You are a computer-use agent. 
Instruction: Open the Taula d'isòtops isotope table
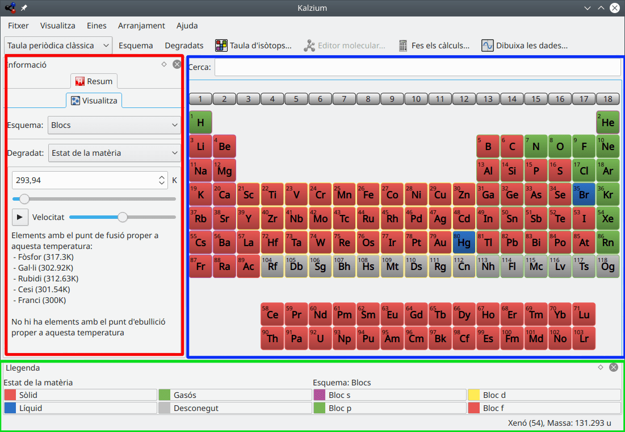point(254,45)
